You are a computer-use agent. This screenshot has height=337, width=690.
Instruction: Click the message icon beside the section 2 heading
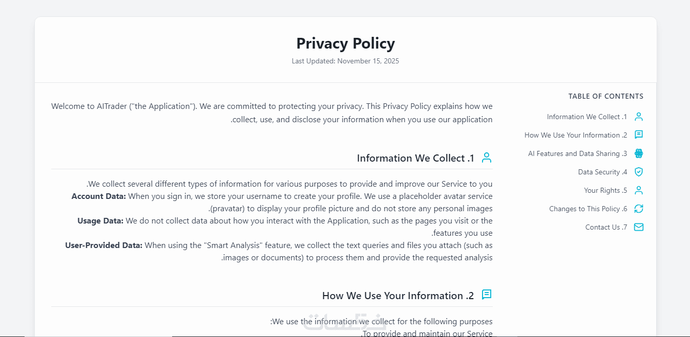click(487, 295)
